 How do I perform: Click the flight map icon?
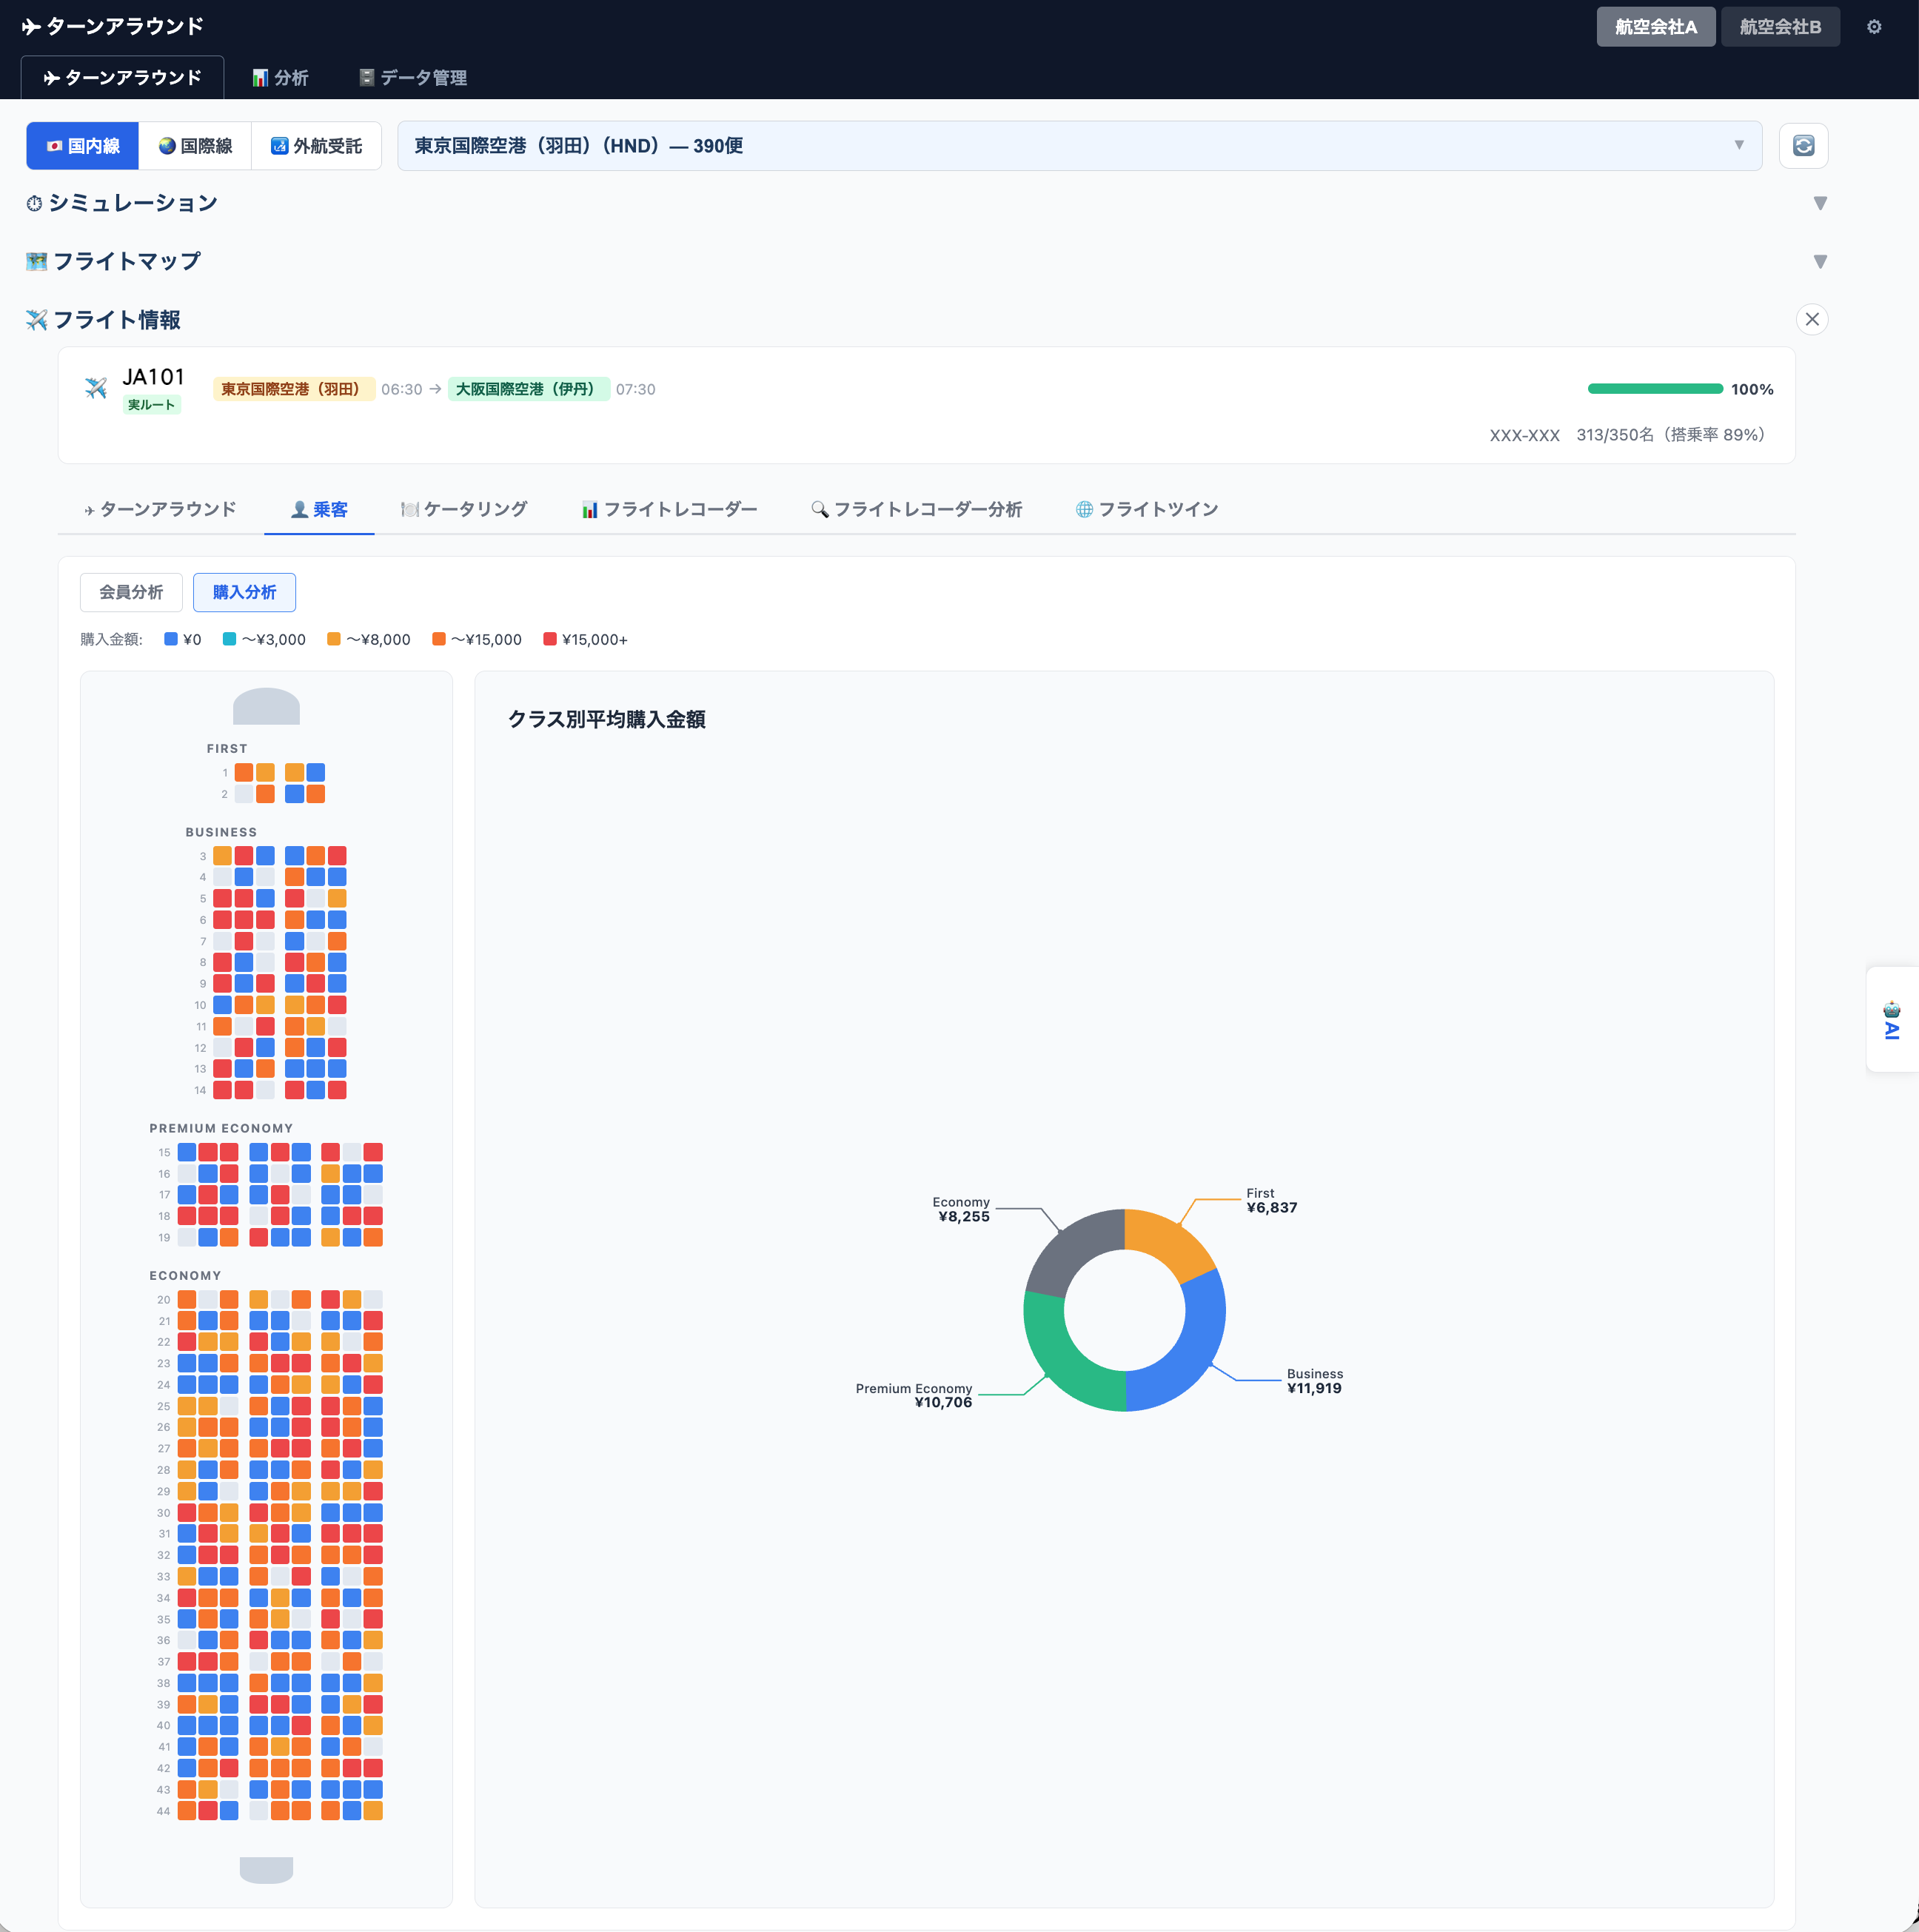point(37,262)
